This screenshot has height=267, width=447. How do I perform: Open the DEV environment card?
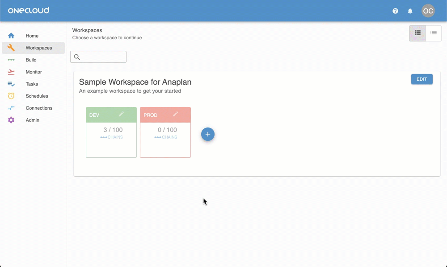pos(111,132)
